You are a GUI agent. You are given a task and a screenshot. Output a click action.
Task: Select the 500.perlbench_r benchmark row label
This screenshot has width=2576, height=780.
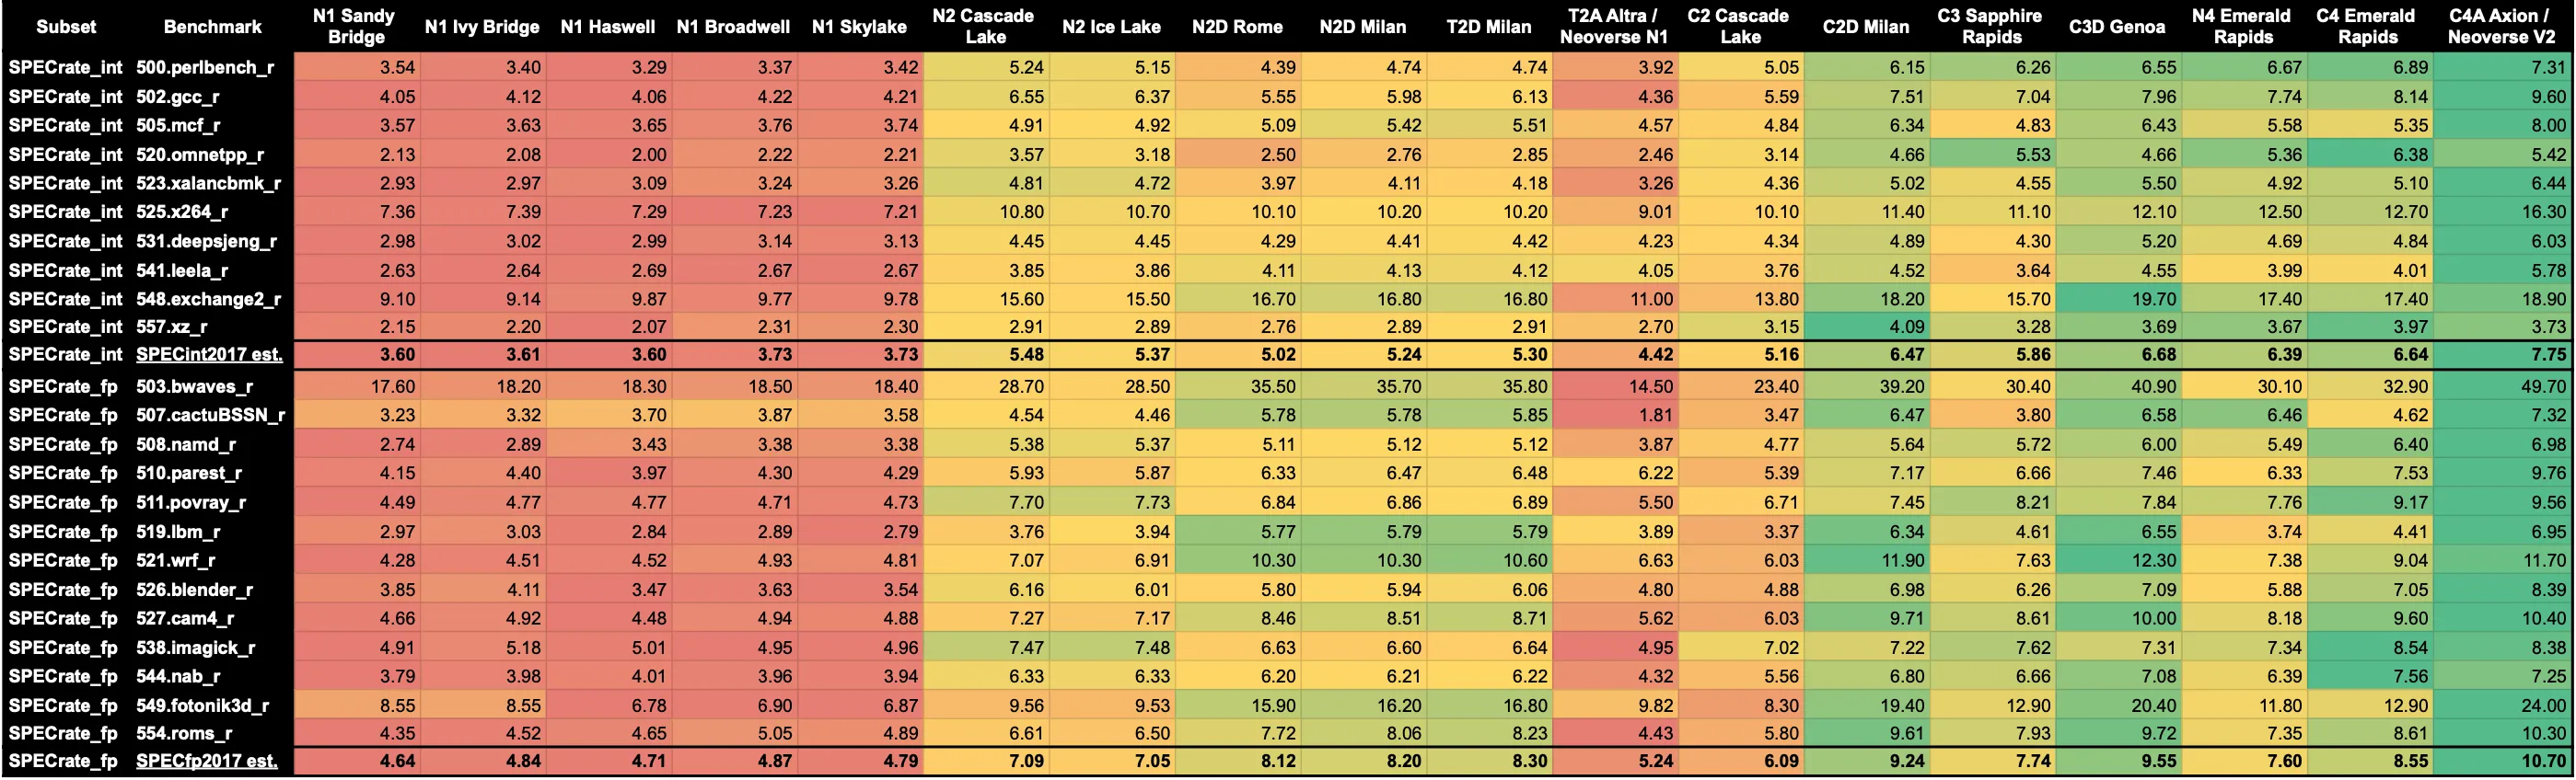[205, 68]
